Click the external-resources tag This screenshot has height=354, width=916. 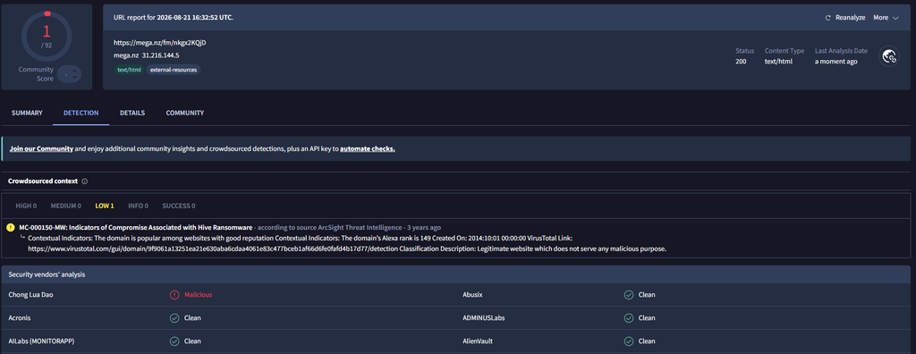(x=173, y=70)
